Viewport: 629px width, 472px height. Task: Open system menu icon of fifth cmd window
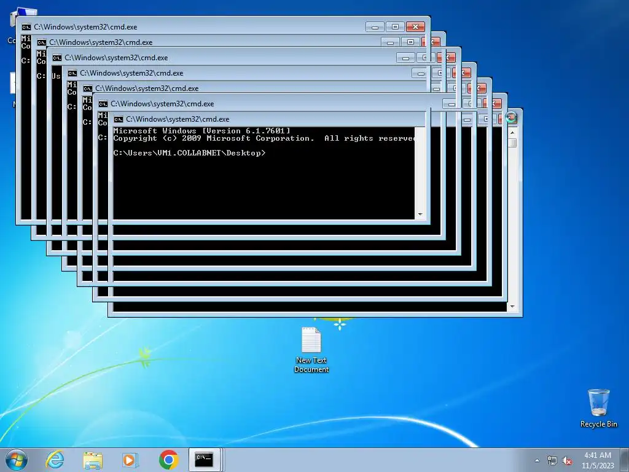[x=87, y=88]
